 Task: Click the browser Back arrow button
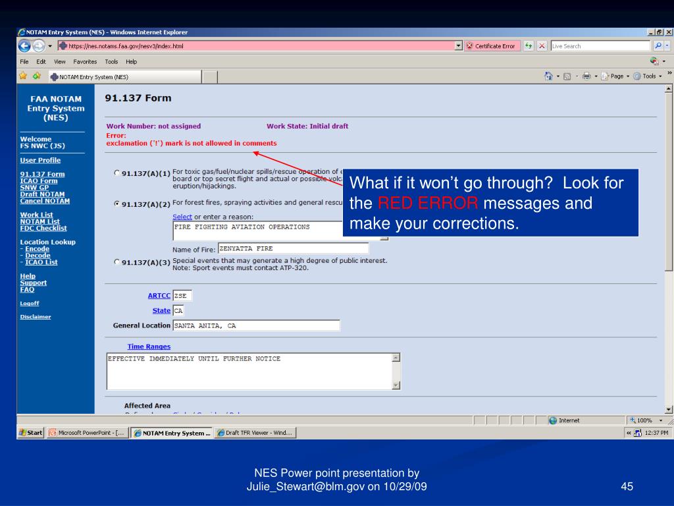[24, 45]
